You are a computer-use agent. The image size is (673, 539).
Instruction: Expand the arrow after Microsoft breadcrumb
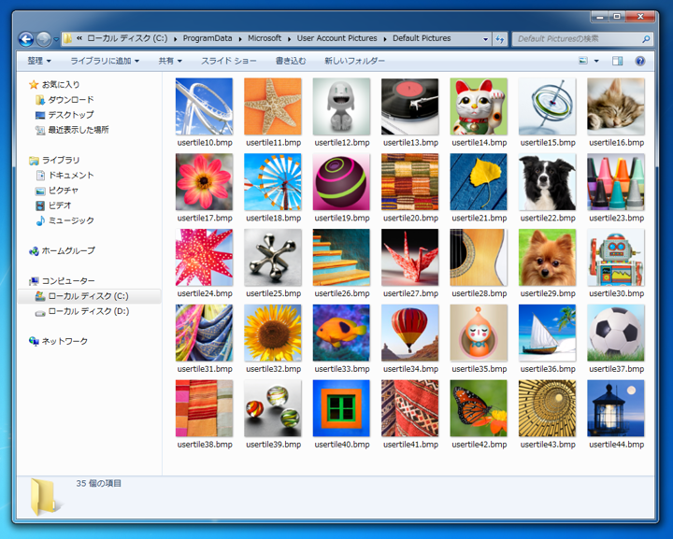tap(289, 38)
